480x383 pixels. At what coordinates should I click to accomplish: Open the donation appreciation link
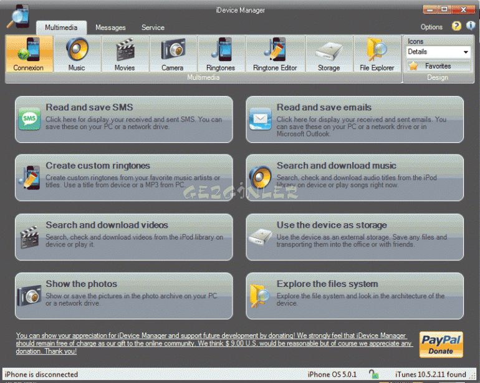click(x=214, y=344)
